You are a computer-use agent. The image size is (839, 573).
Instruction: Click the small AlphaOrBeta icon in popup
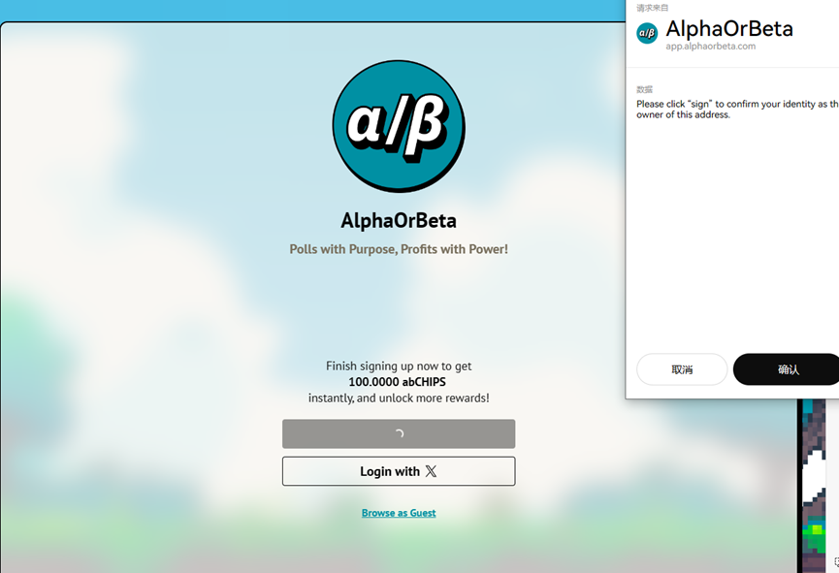click(647, 34)
